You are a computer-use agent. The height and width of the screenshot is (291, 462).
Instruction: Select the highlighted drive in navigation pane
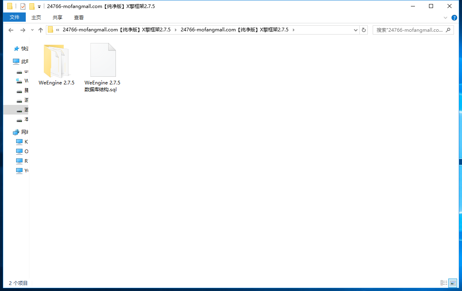[x=16, y=110]
